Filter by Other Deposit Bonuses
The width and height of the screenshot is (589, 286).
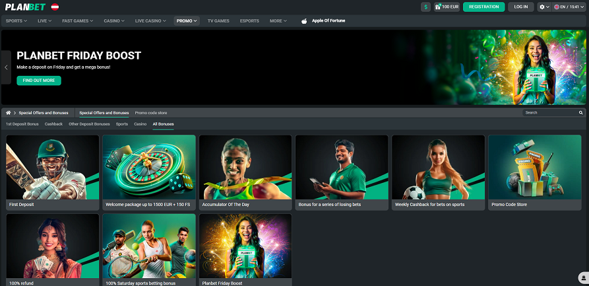point(90,124)
